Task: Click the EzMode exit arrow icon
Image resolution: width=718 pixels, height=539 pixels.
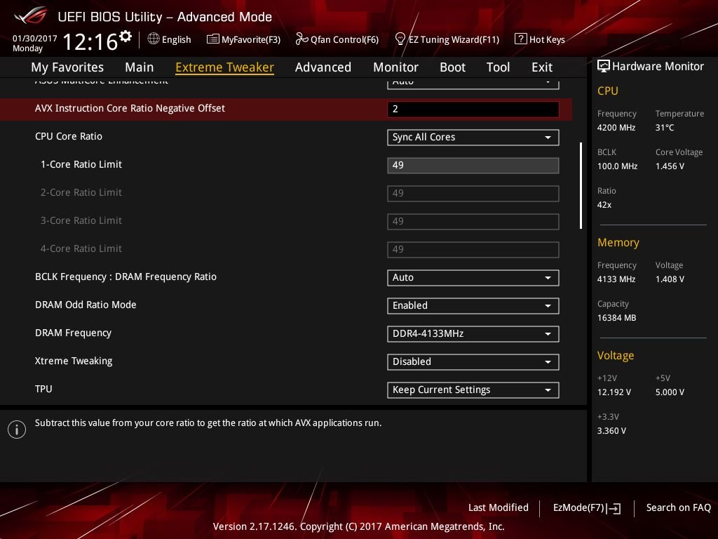Action: [614, 508]
